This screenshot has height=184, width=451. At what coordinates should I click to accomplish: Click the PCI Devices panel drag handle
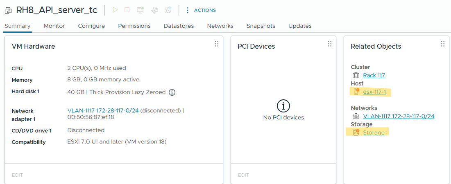coord(329,44)
